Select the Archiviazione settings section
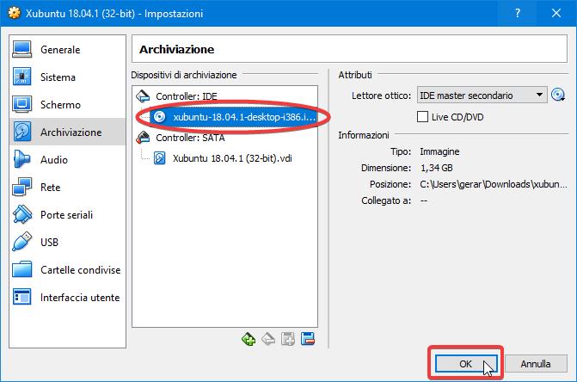577x382 pixels. pyautogui.click(x=67, y=132)
